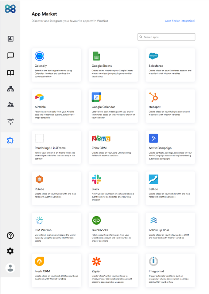Viewport: 209px width, 294px height.
Task: Click the Google Sheets logo icon
Action: click(x=96, y=56)
